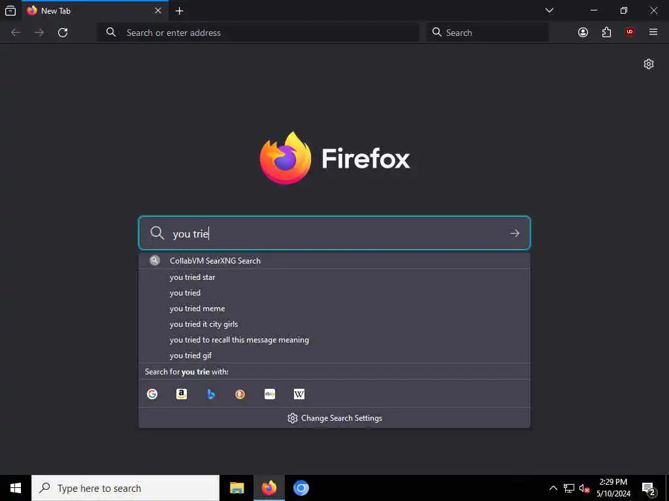This screenshot has height=501, width=669.
Task: Click the taskbar 'Type here to search' box
Action: [x=125, y=488]
